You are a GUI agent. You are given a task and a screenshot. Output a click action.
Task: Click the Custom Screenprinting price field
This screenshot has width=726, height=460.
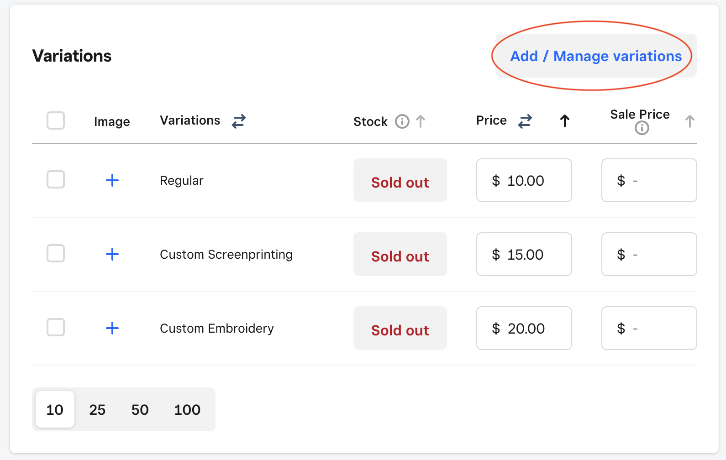[524, 254]
